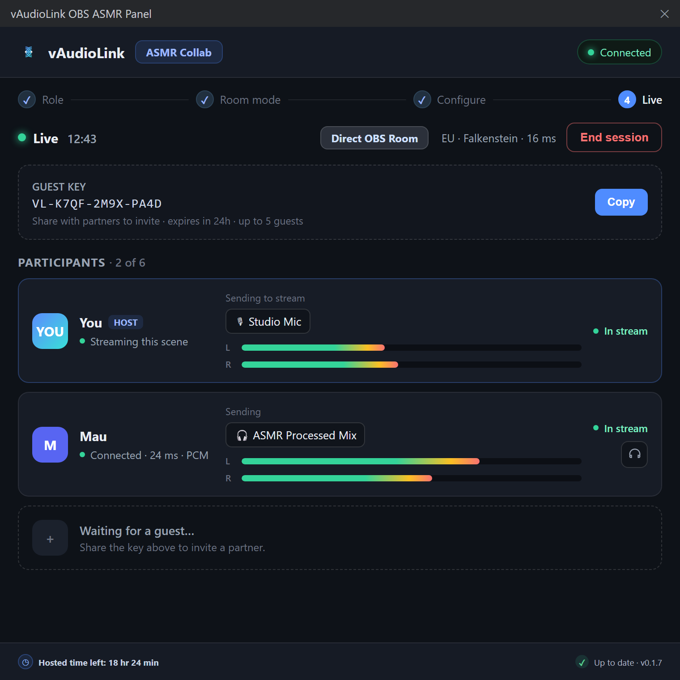Click the step 4 Live circle
680x680 pixels.
(627, 100)
